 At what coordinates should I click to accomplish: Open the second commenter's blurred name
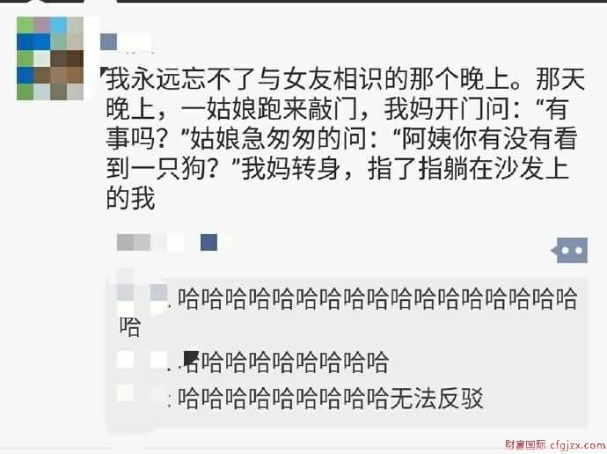pos(143,359)
